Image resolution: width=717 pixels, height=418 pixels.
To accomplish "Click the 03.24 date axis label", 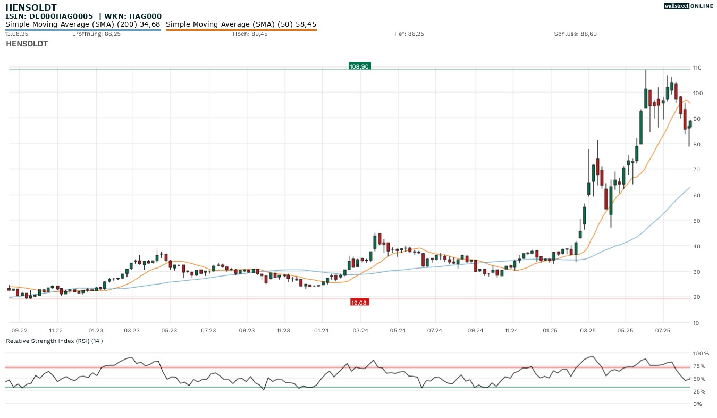I will tap(360, 331).
